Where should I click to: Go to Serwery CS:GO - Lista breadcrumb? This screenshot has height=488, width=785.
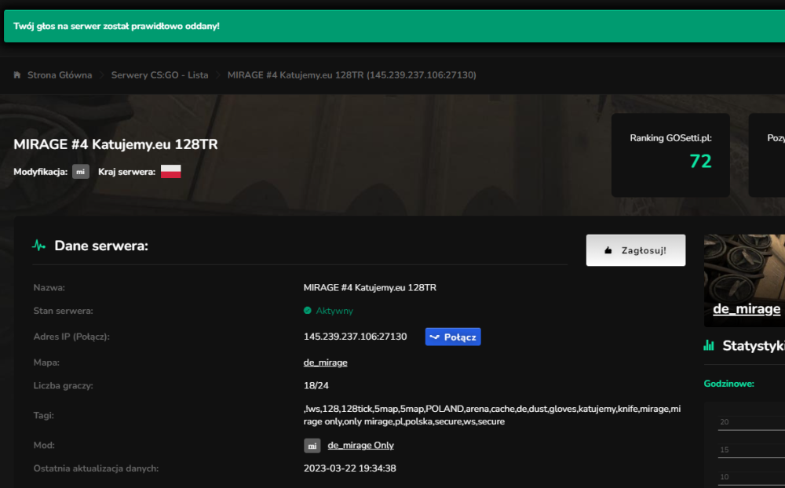coord(159,75)
